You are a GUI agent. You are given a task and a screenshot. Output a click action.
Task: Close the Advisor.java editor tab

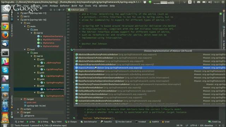(86, 10)
